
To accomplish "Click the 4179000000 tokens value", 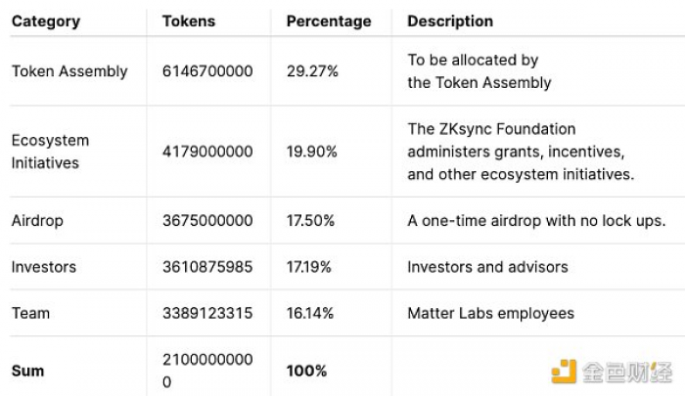I will click(x=207, y=152).
